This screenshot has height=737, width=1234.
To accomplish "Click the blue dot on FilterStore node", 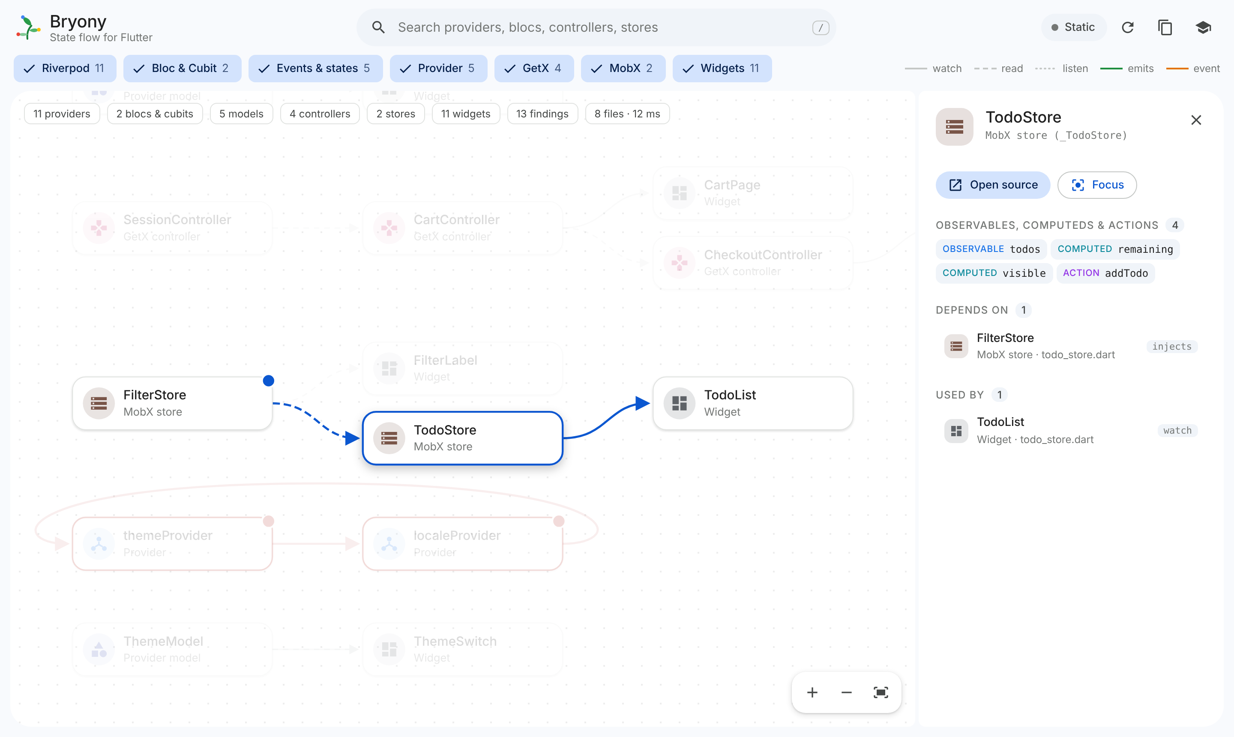I will pos(269,381).
